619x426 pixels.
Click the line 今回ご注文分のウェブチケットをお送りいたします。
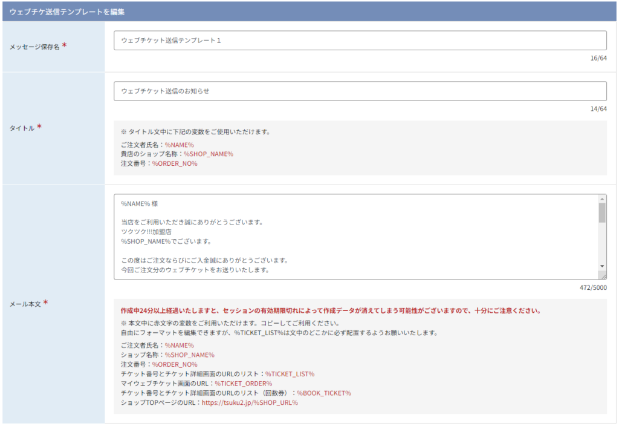pos(195,270)
